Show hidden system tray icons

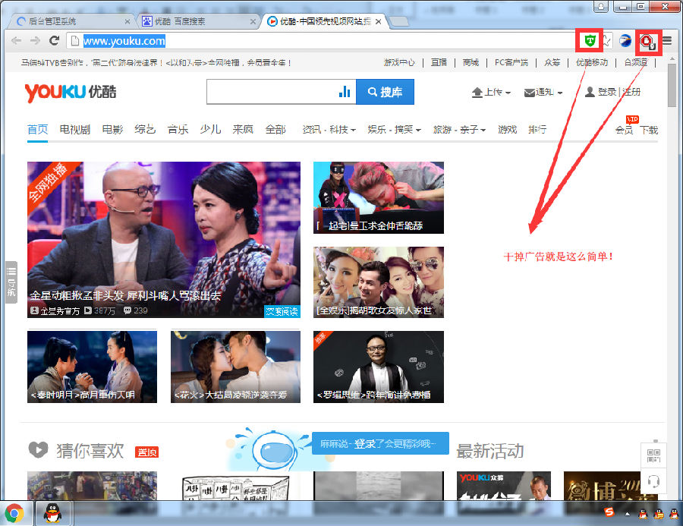pos(628,513)
